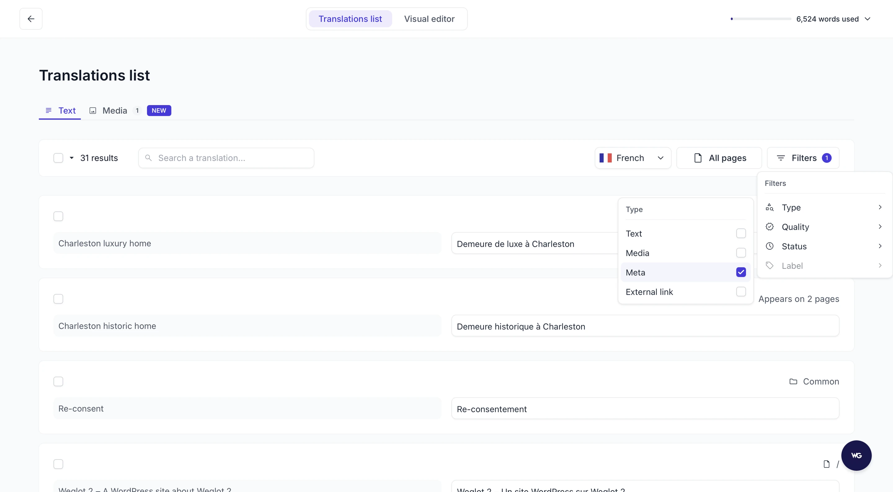Open the Text tab

point(60,111)
